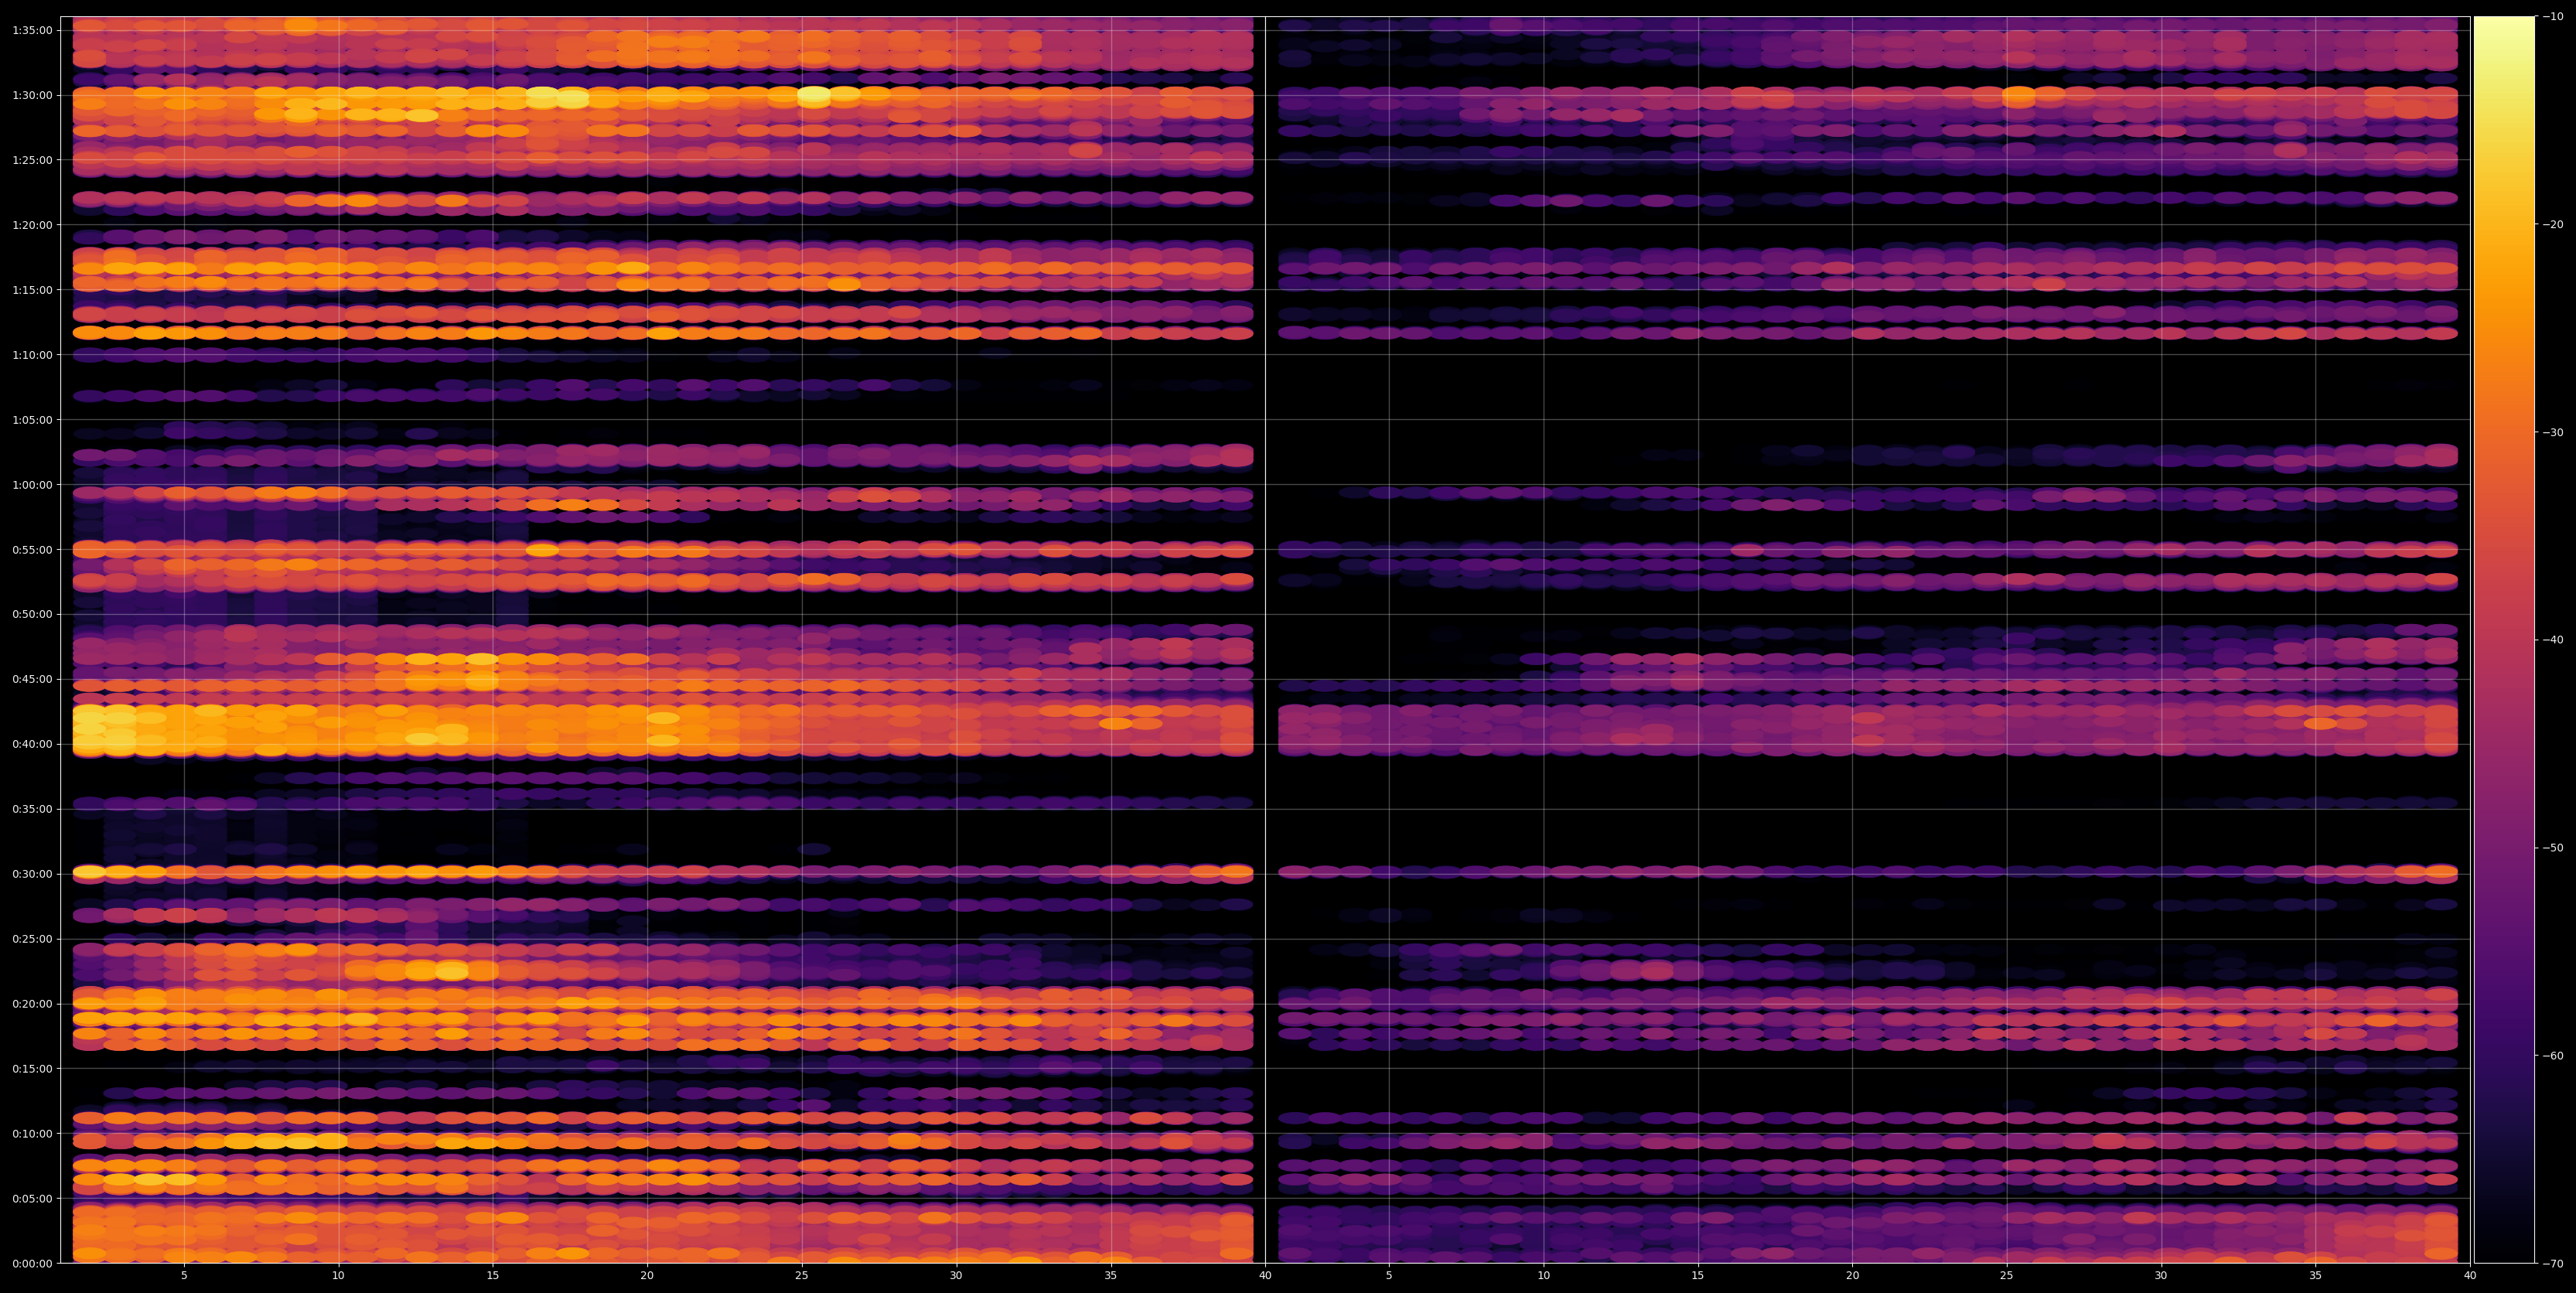Click the −30 colorbar scale label
This screenshot has height=1293, width=2576.
click(2553, 432)
